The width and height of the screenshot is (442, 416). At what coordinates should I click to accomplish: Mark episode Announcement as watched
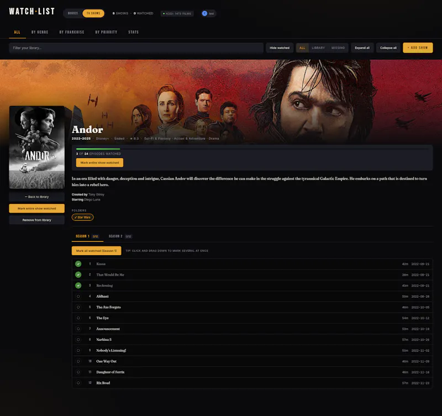pyautogui.click(x=78, y=329)
